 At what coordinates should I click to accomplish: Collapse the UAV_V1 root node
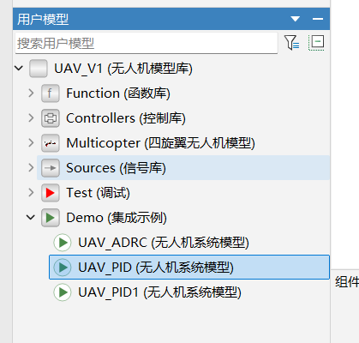(19, 69)
